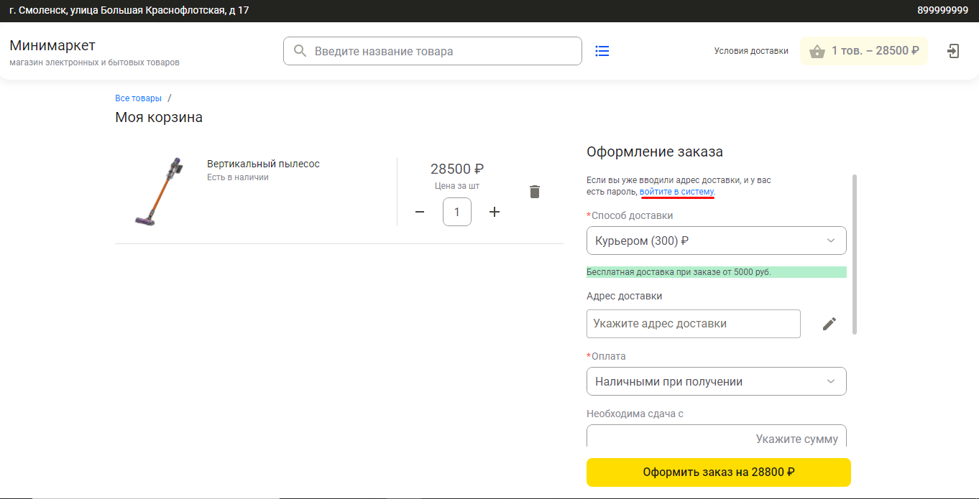
Task: Go to Все товары breadcrumb
Action: tap(138, 98)
